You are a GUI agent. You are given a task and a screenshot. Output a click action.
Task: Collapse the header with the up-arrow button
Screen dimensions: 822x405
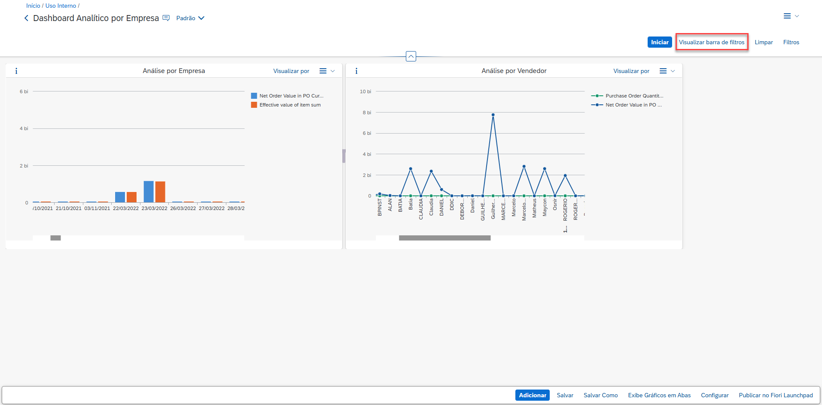[x=411, y=56]
